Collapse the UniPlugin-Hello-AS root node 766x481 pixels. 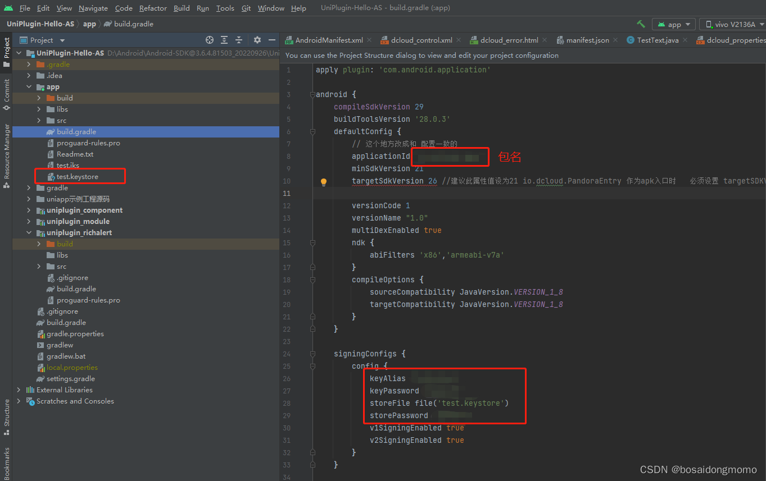[19, 53]
